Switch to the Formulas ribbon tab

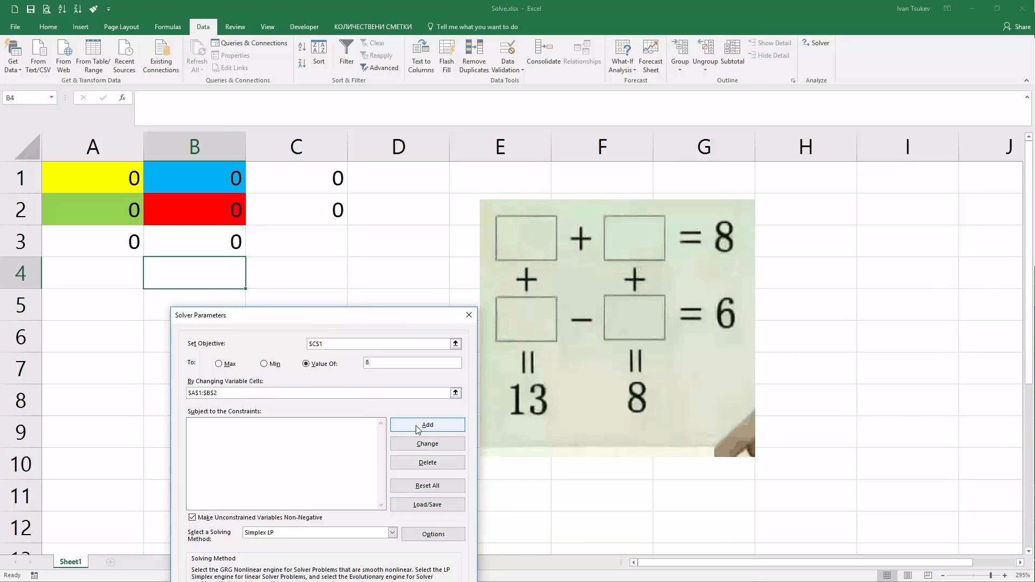pyautogui.click(x=168, y=27)
